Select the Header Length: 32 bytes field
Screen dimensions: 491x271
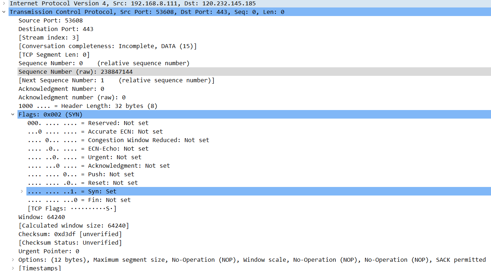coord(88,106)
